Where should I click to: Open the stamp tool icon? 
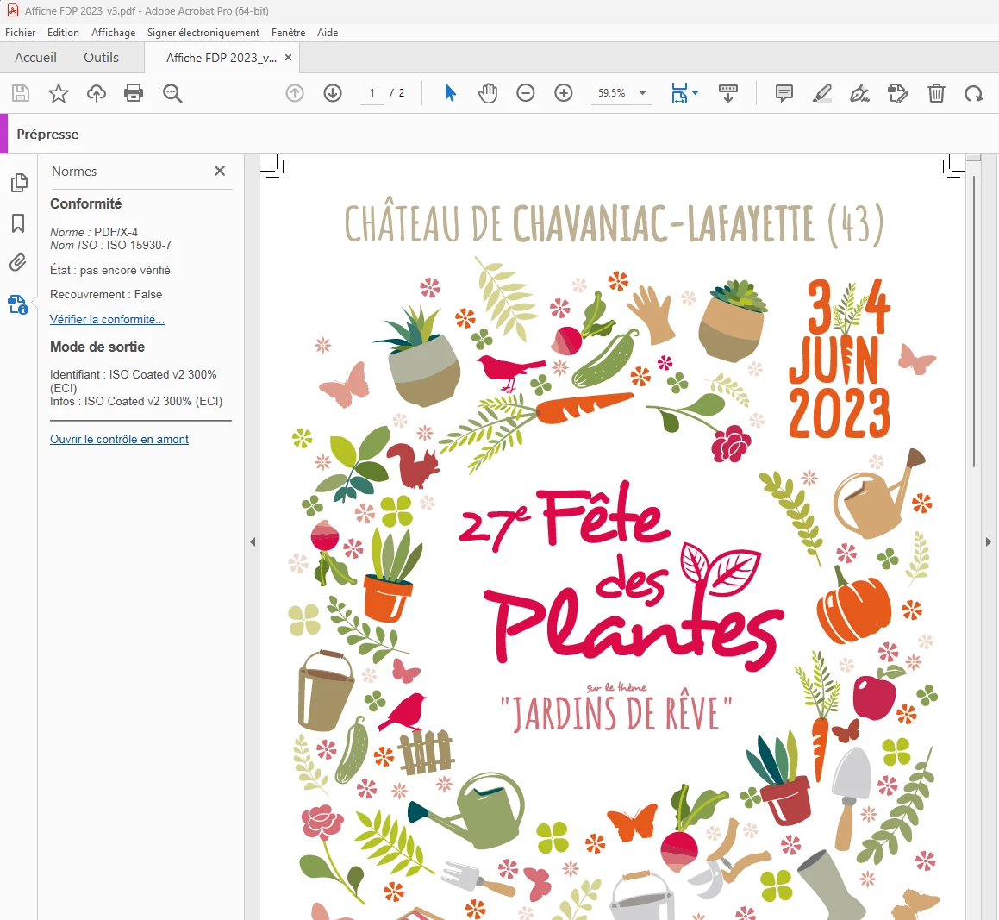[897, 93]
